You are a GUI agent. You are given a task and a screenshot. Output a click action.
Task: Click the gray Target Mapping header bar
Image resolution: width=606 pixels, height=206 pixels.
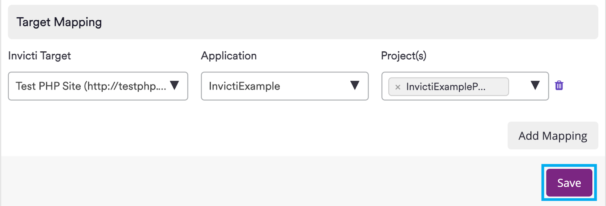(303, 22)
